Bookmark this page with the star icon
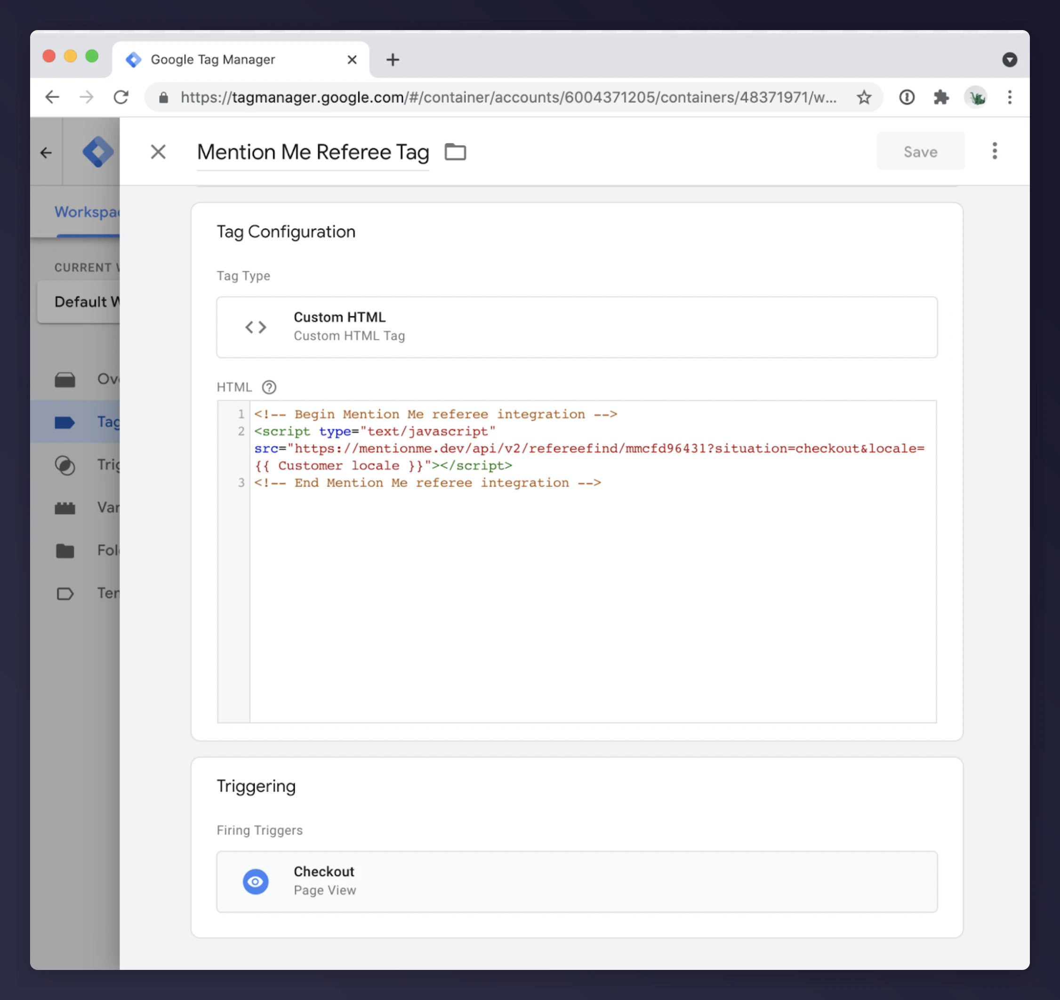Image resolution: width=1060 pixels, height=1000 pixels. tap(864, 97)
